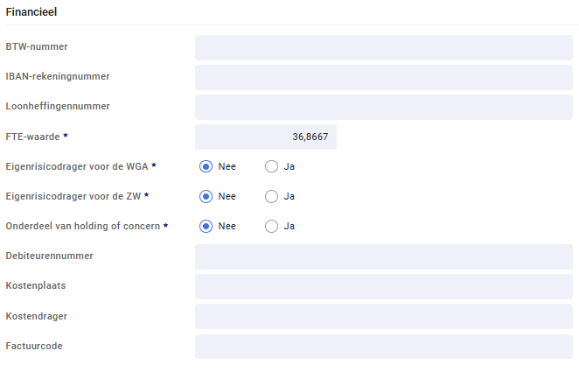Choose Ja for Eigenrisicodrager voor de WGA

click(271, 166)
